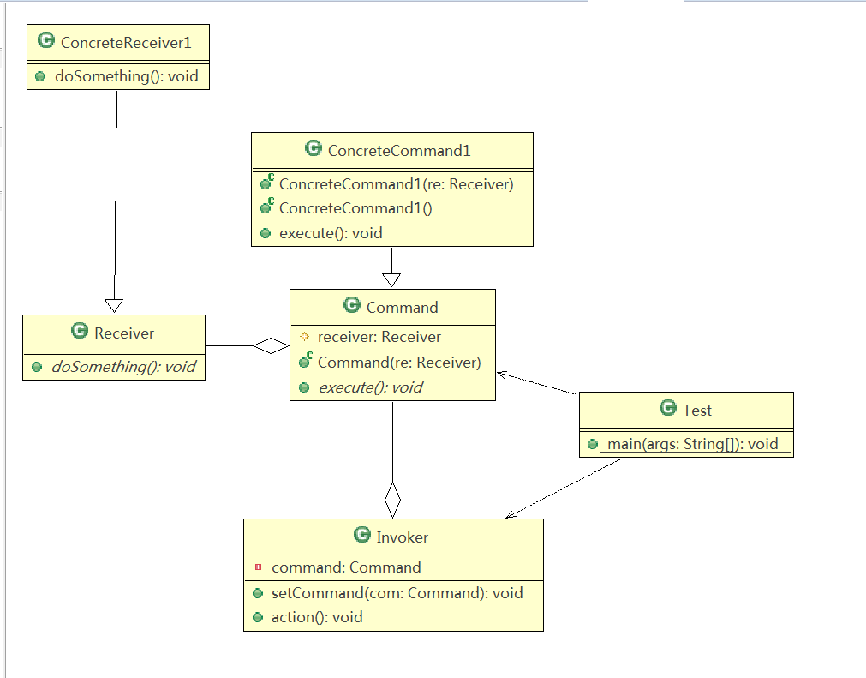Click the Command(re: Receiver) constructor icon
The image size is (866, 678).
(x=306, y=361)
